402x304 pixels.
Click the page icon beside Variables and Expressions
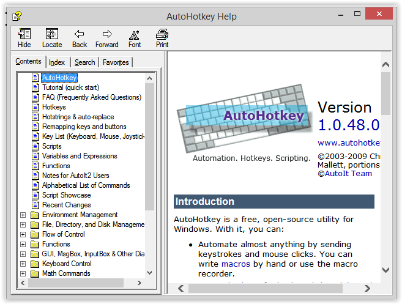(35, 156)
